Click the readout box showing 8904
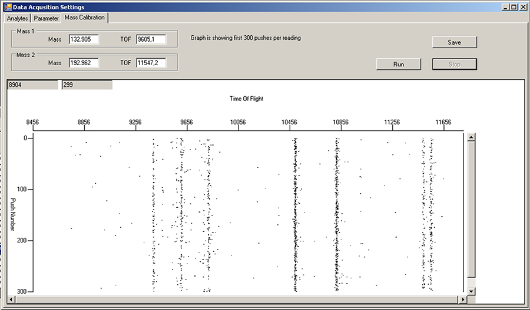Screen dimensions: 530x310 [32, 85]
